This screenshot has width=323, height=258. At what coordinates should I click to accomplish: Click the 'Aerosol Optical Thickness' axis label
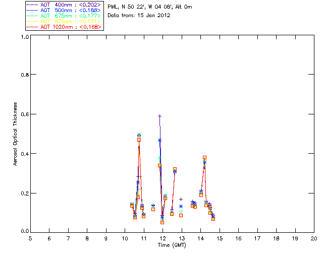tap(15, 134)
